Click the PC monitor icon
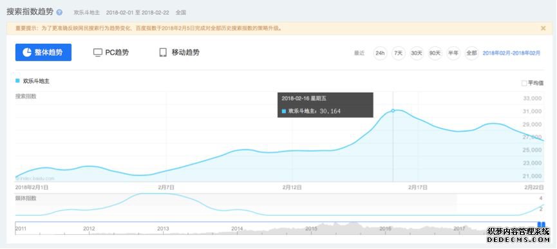Screen dimensions: 557x249 click(98, 53)
